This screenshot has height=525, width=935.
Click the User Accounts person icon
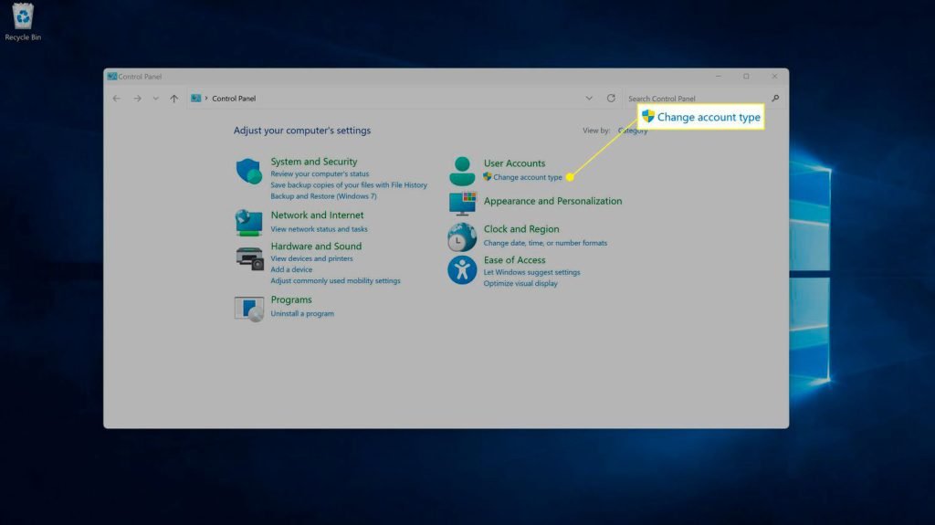tap(462, 171)
